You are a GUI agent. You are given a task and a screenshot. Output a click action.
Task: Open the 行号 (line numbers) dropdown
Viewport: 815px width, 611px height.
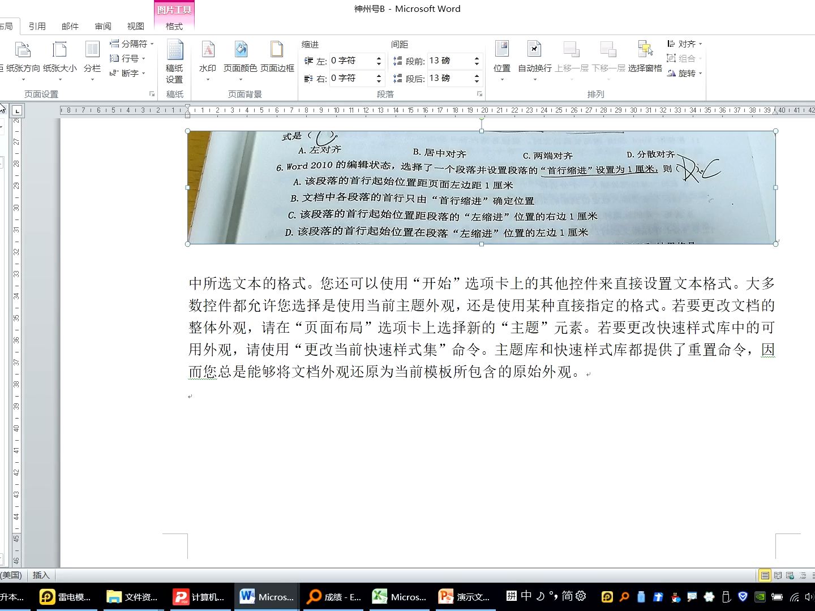[128, 58]
